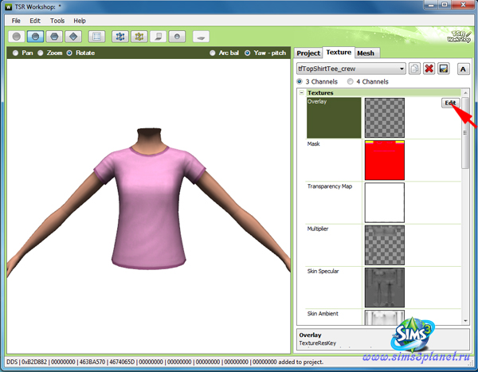Click the Edit button for Overlay
The image size is (478, 372).
point(450,103)
